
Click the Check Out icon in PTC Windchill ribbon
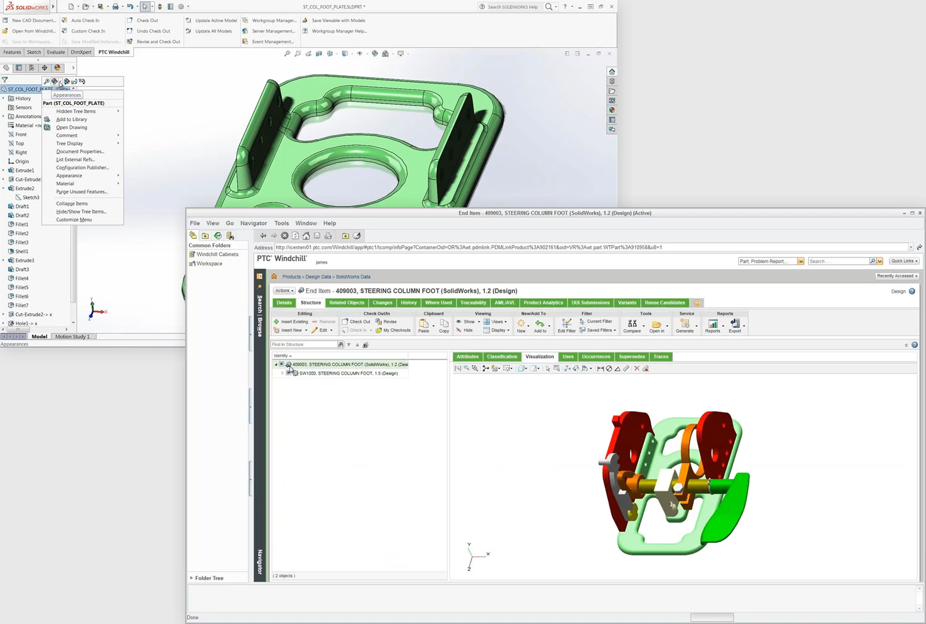click(x=130, y=20)
